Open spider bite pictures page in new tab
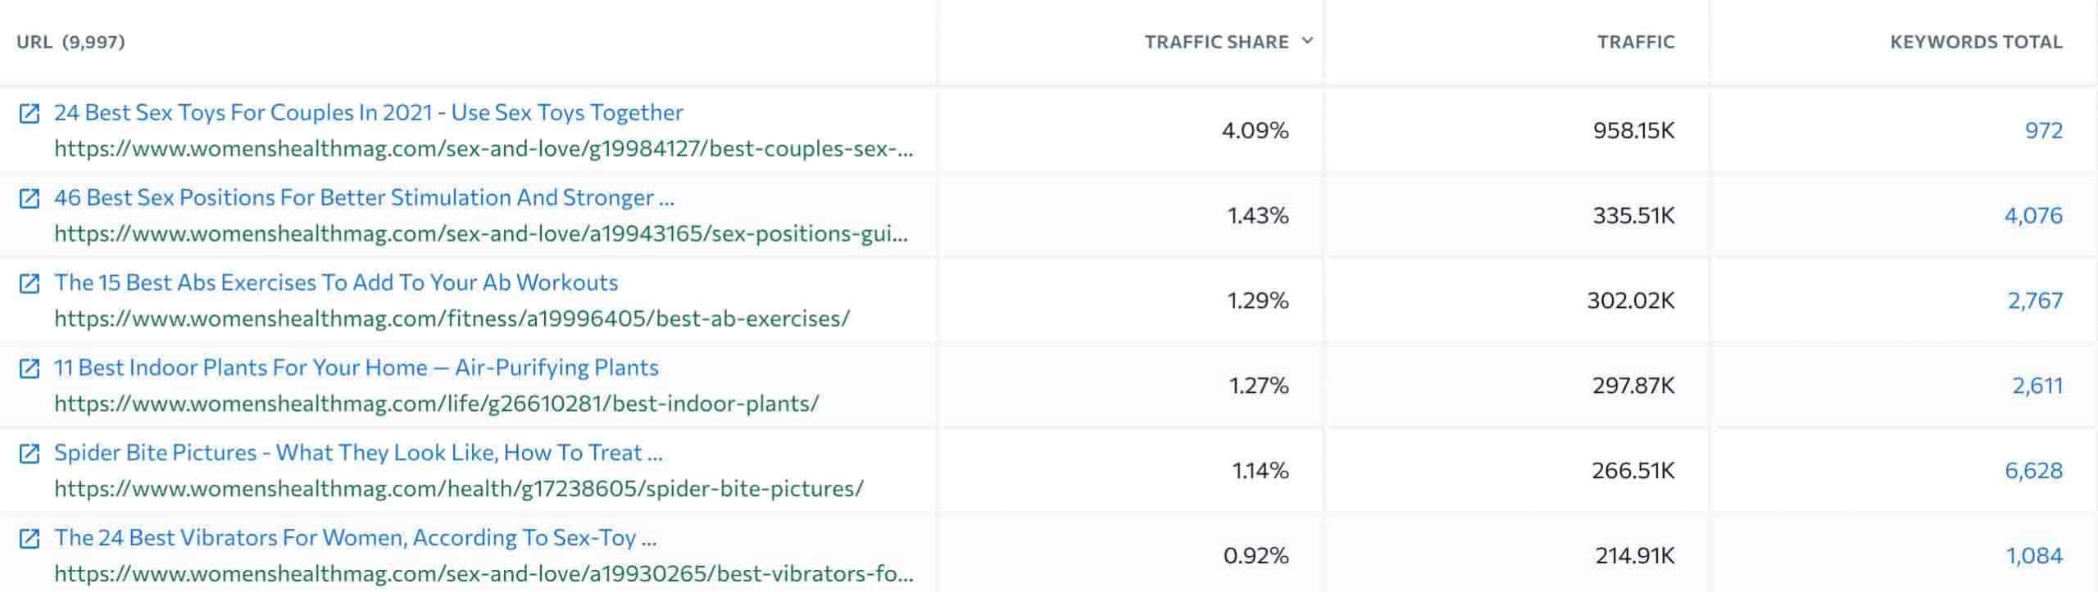Viewport: 2098px width, 592px height. (x=30, y=454)
